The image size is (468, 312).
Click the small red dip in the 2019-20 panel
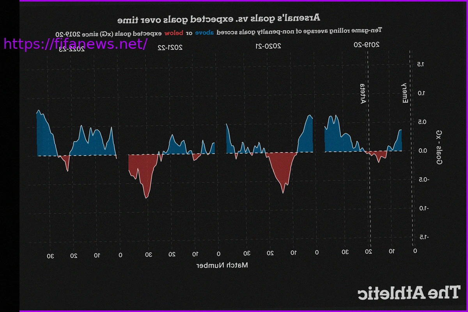click(x=378, y=155)
